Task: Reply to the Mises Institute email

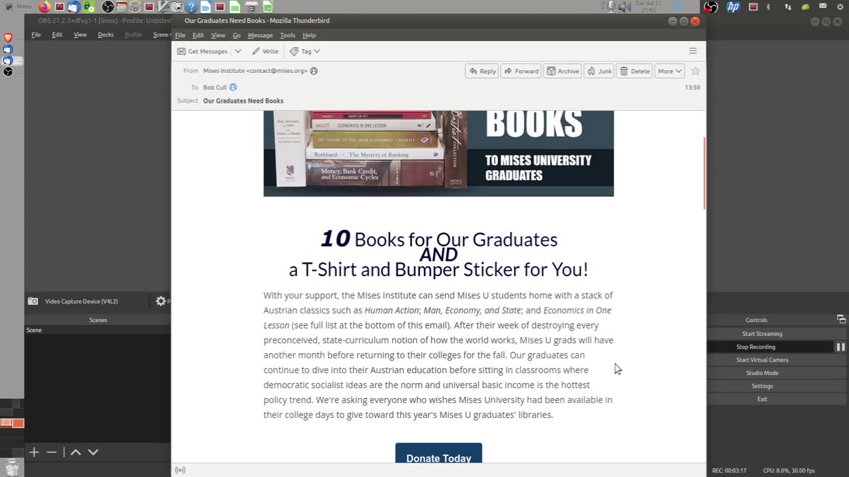Action: 482,71
